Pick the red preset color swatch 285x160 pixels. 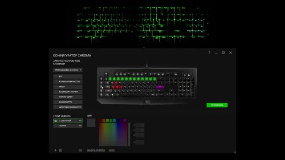[x=101, y=120]
